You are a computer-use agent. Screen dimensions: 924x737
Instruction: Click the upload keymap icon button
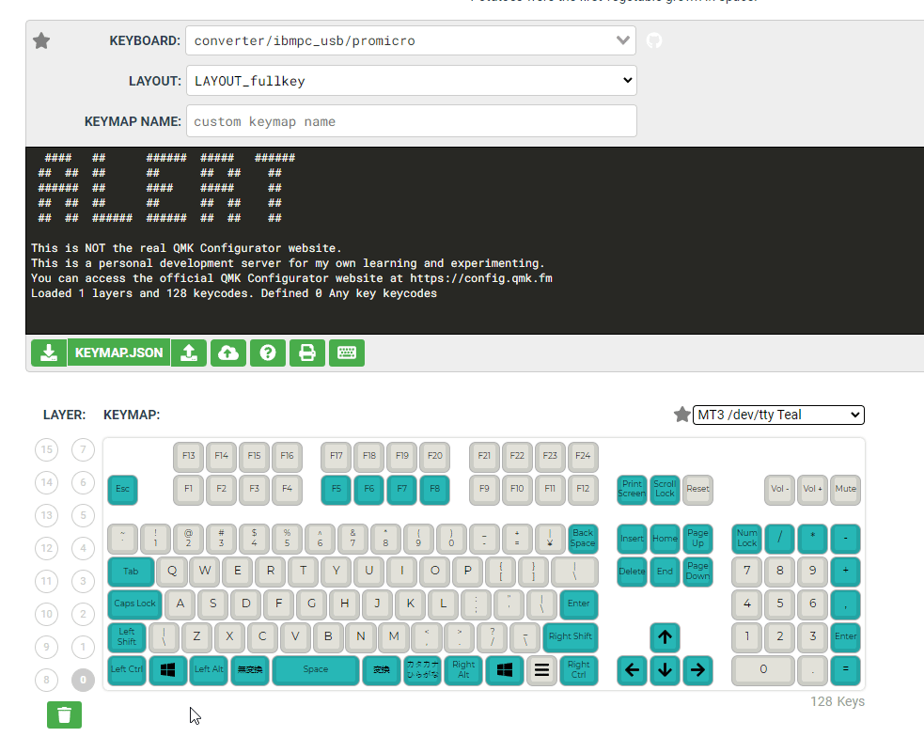tap(189, 353)
